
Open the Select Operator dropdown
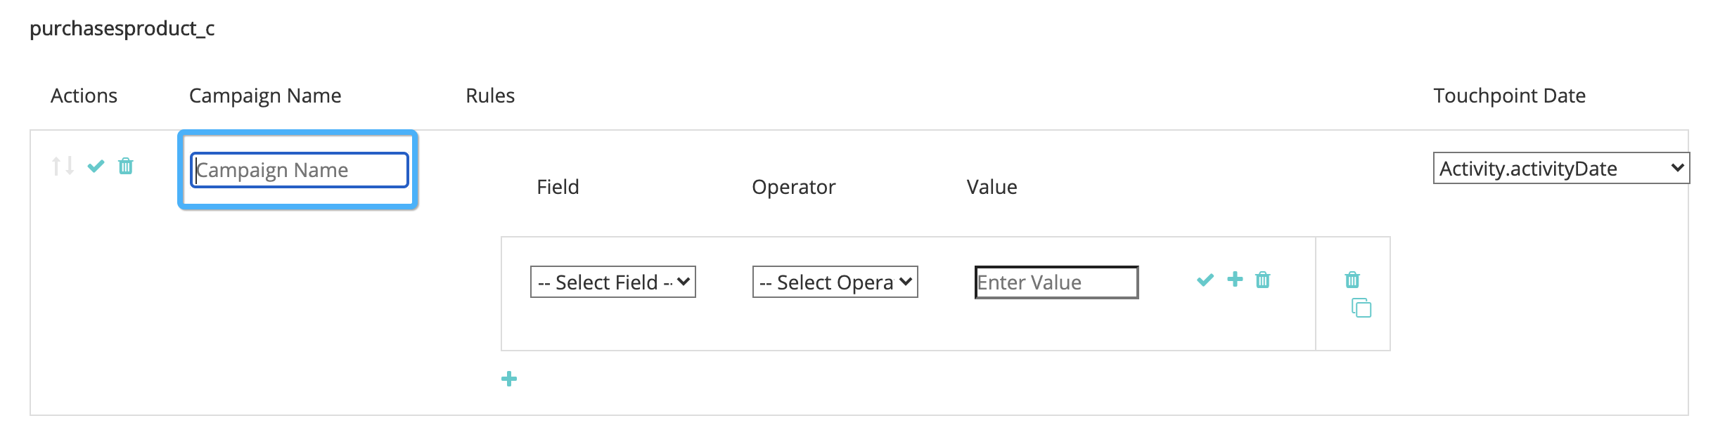[835, 282]
